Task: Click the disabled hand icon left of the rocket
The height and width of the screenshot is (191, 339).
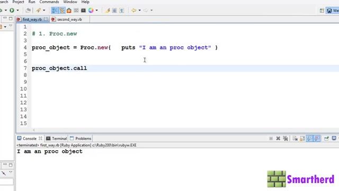Action: click(x=28, y=10)
